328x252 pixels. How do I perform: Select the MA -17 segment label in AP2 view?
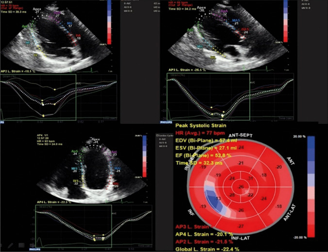pos(70,24)
